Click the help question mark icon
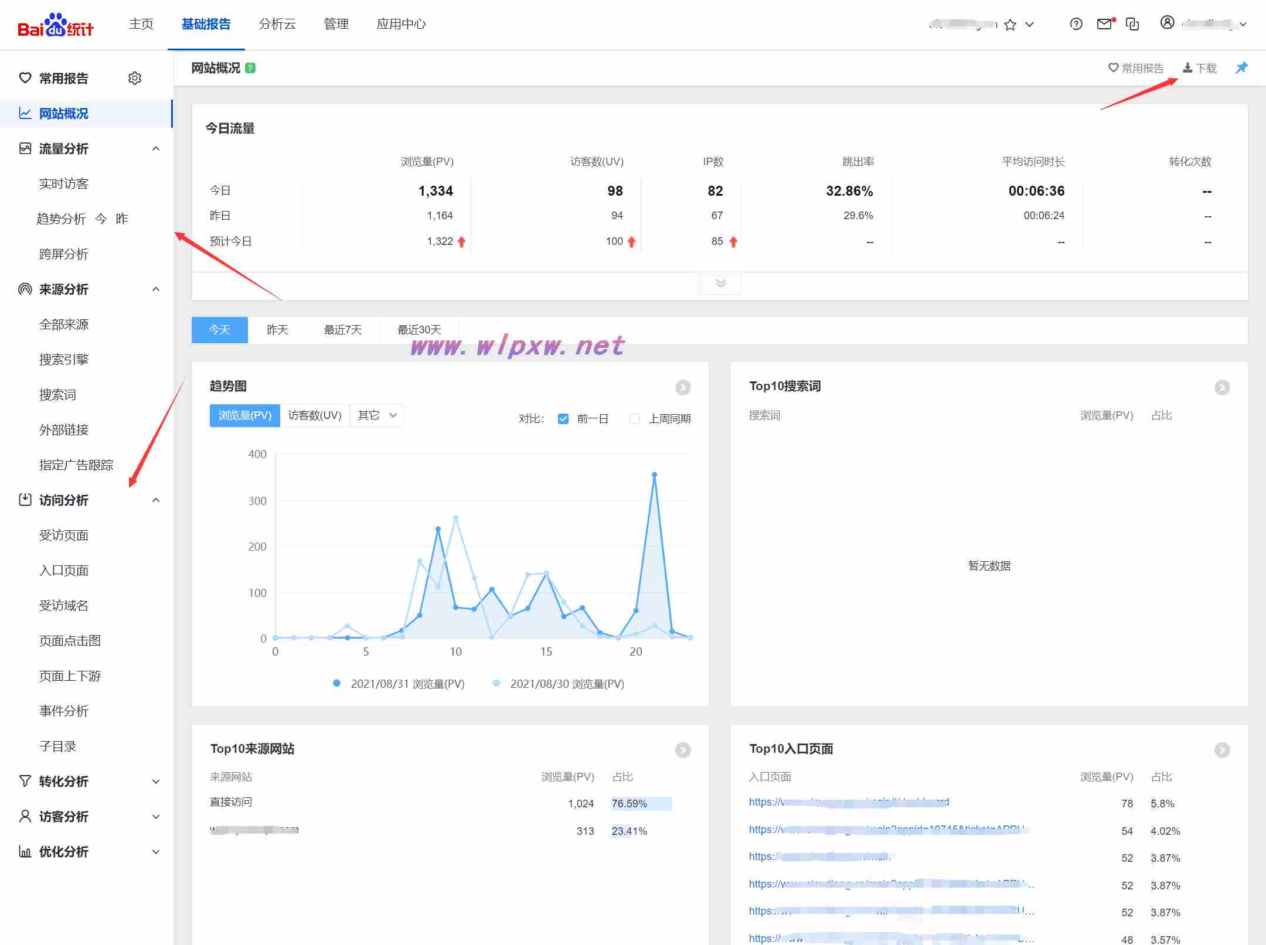 pyautogui.click(x=1076, y=24)
